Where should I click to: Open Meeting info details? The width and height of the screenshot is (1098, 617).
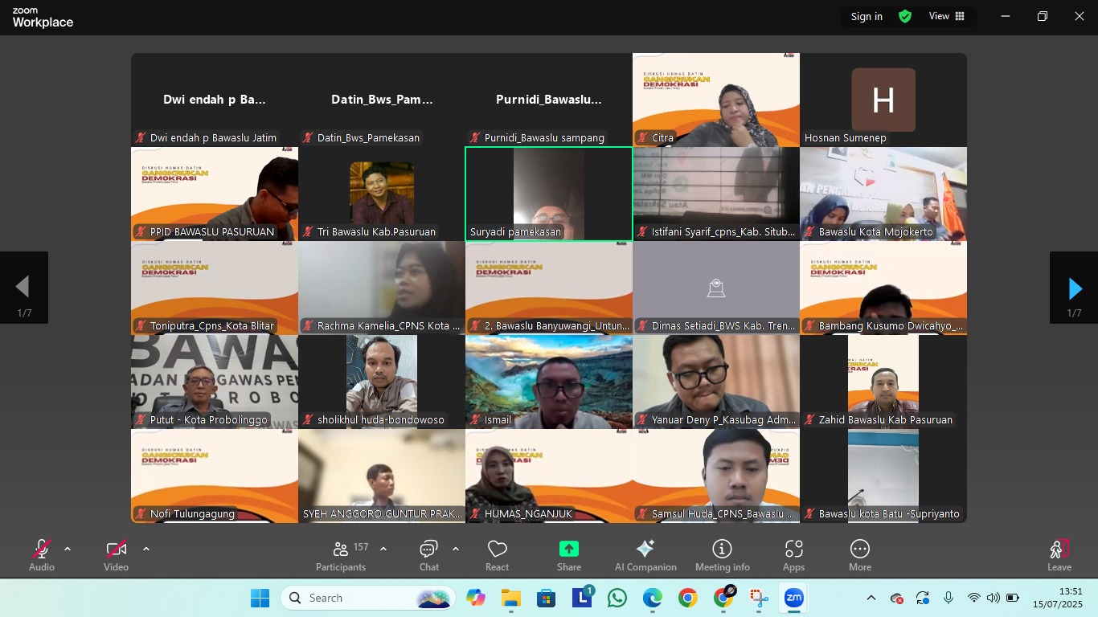[722, 554]
